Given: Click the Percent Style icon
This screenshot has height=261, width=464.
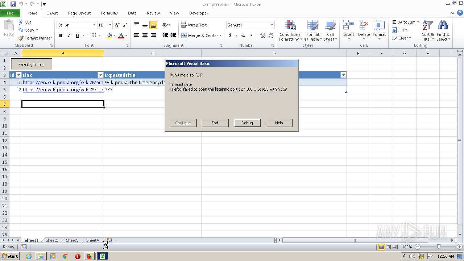Looking at the screenshot, I should tap(243, 36).
